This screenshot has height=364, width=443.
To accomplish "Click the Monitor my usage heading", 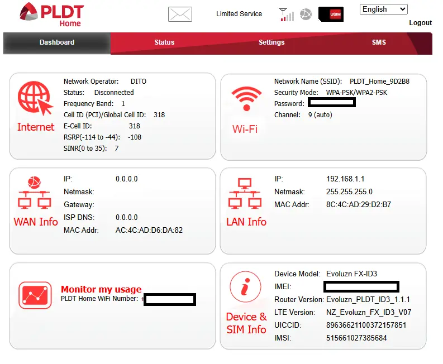I will [x=101, y=289].
